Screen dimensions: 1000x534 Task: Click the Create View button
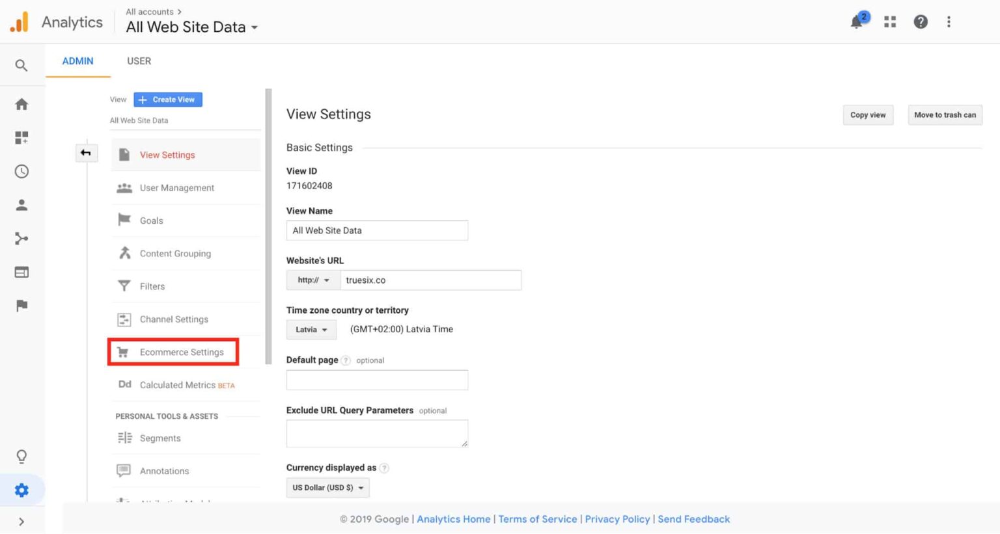tap(167, 100)
